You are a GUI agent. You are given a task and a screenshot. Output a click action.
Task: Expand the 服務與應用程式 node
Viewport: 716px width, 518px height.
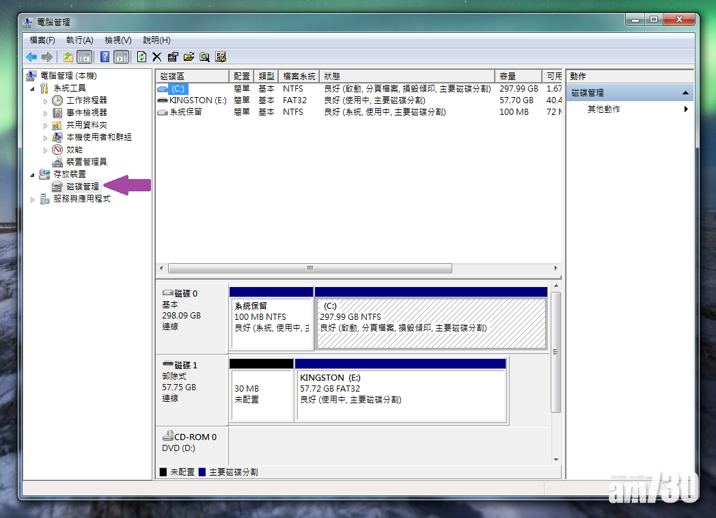(x=31, y=199)
